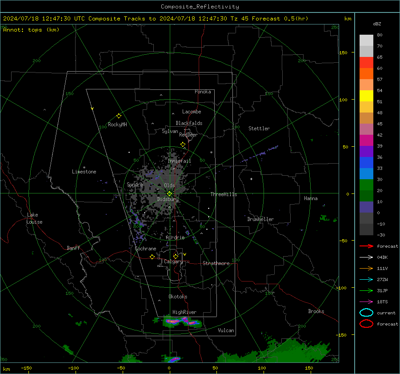Select the cyan 27ZW arrow legend icon

pyautogui.click(x=366, y=280)
